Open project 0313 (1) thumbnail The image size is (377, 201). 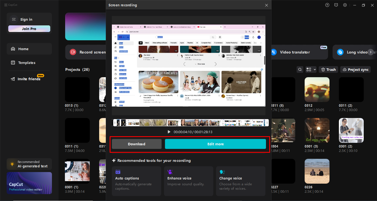coord(77,90)
